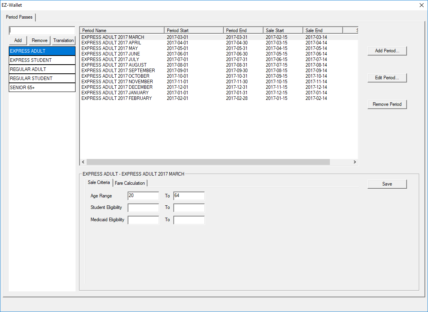Image resolution: width=428 pixels, height=312 pixels.
Task: Select the Sale Criteria tab
Action: click(x=99, y=183)
